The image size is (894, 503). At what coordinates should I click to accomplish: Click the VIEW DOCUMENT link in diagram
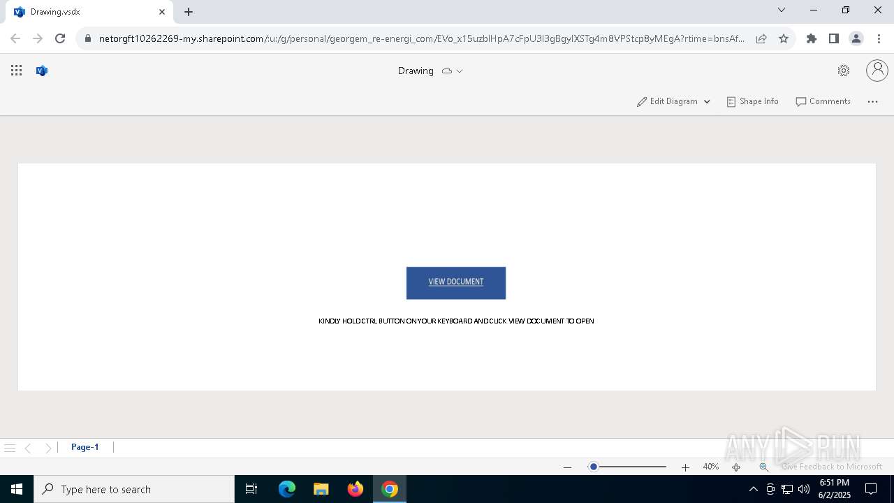(x=456, y=282)
